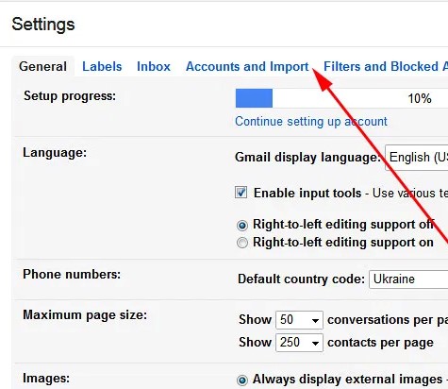Turn on Right-to-left editing support on
The image size is (448, 389).
242,243
